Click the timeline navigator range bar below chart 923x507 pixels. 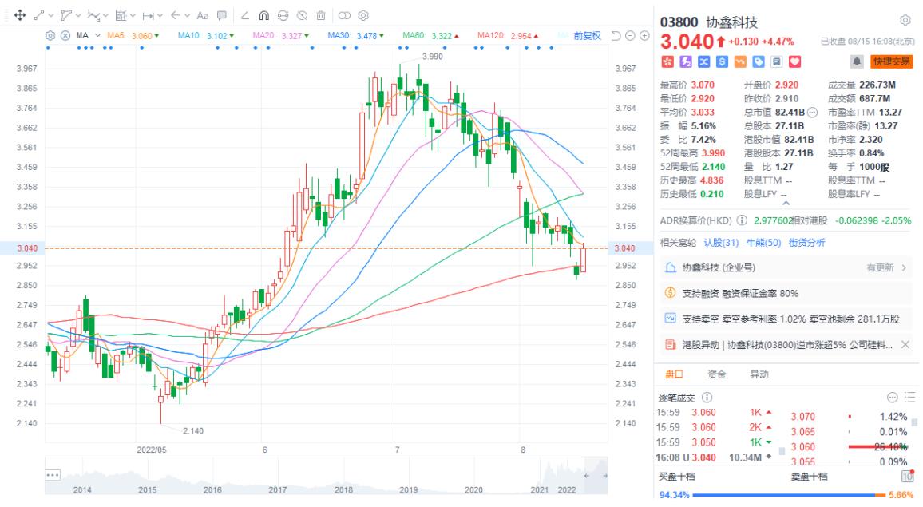[319, 473]
